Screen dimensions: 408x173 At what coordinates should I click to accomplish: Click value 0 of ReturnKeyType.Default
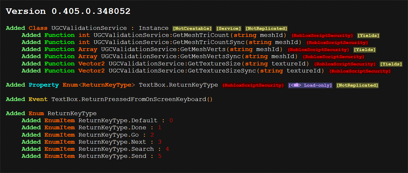[171, 120]
